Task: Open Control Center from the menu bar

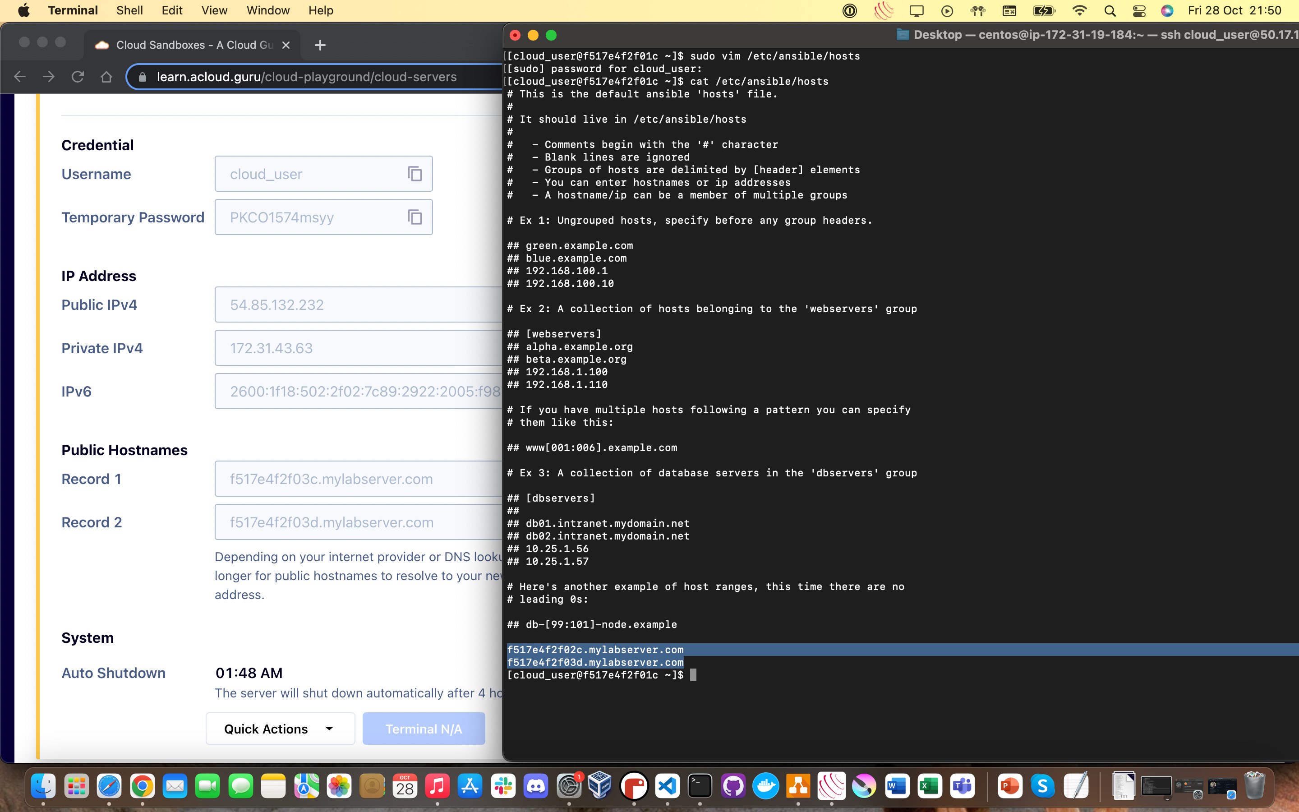Action: pos(1138,11)
